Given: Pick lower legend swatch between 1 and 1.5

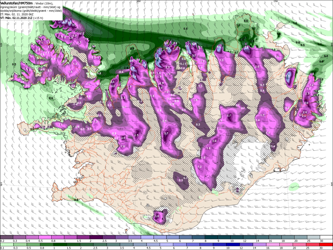Looking at the screenshot, I should (60, 245).
